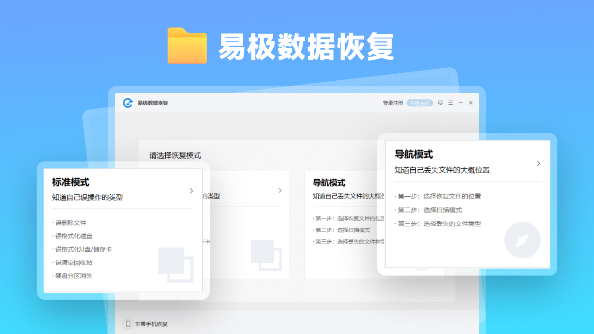Minimize the 易极数据恢复 window

[461, 103]
